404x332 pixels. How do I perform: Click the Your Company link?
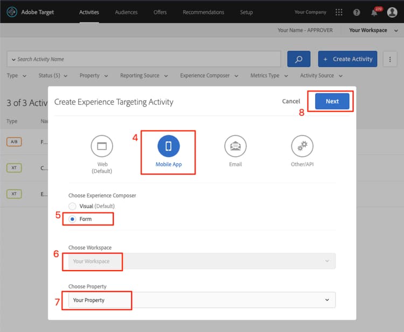(x=310, y=12)
